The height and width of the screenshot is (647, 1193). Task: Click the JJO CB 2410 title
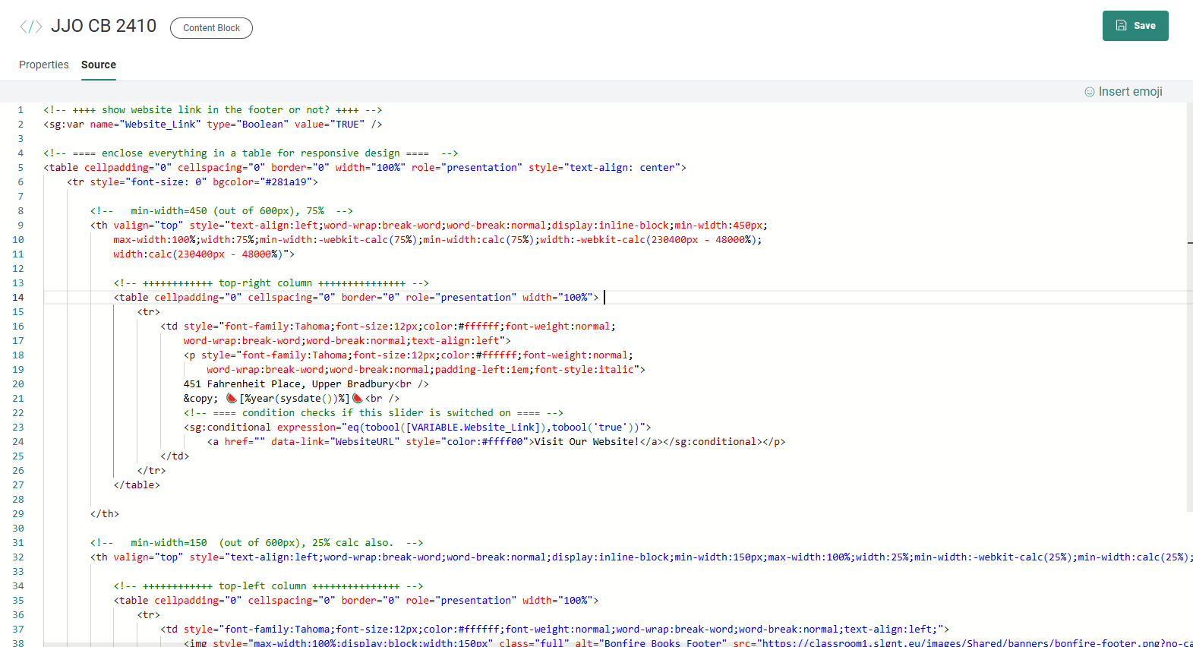click(x=103, y=26)
